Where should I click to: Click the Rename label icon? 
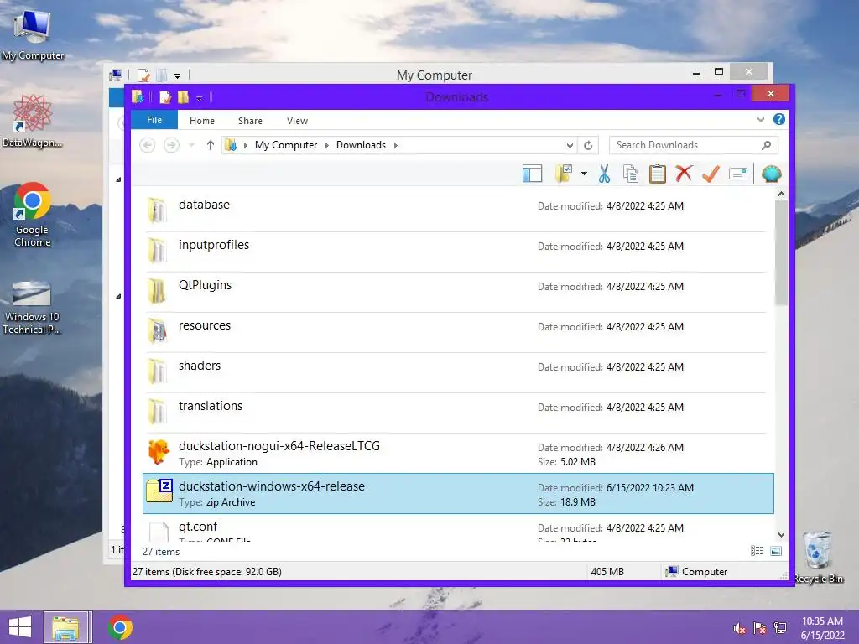[x=738, y=174]
